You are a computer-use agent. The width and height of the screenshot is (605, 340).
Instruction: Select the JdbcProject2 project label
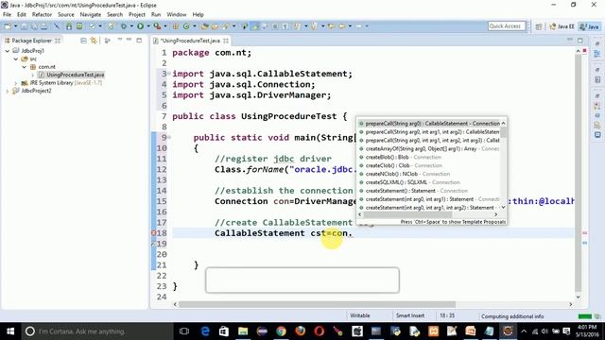coord(36,91)
